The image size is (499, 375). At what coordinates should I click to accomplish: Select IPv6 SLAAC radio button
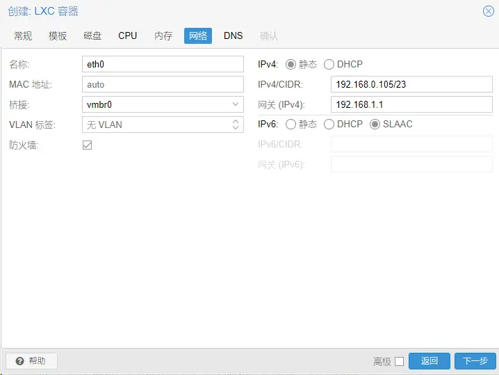[375, 124]
